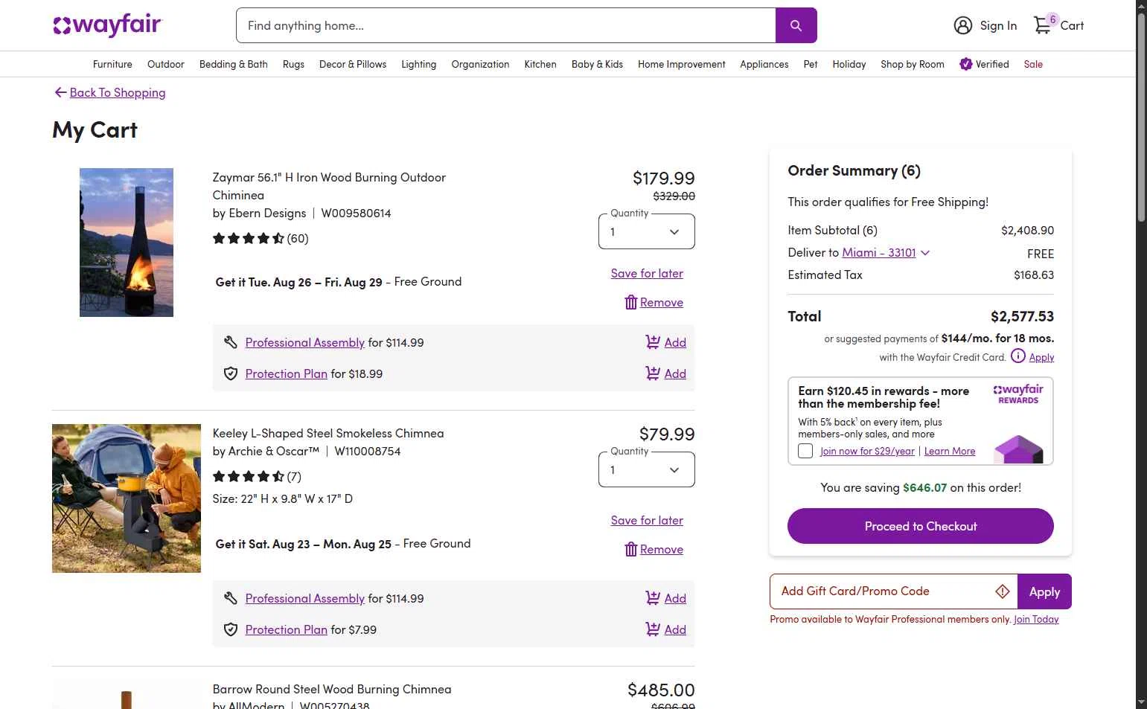This screenshot has width=1147, height=709.
Task: Click Keeley L-Shaped Steel Smokeless Chimnea title
Action: tap(328, 433)
